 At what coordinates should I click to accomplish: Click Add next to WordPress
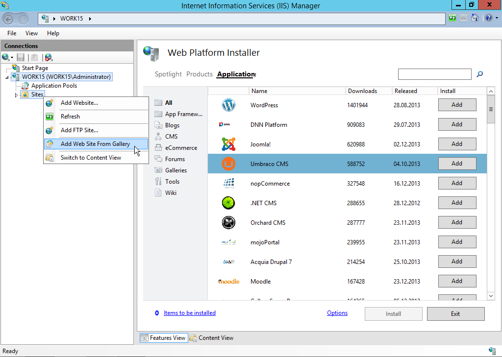[x=456, y=104]
